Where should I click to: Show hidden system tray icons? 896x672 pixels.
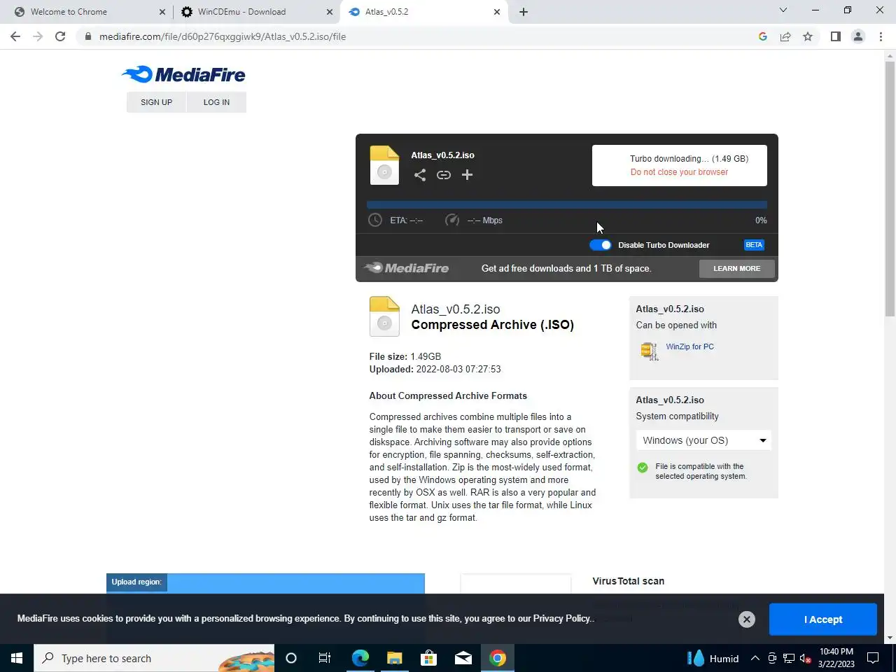point(755,658)
